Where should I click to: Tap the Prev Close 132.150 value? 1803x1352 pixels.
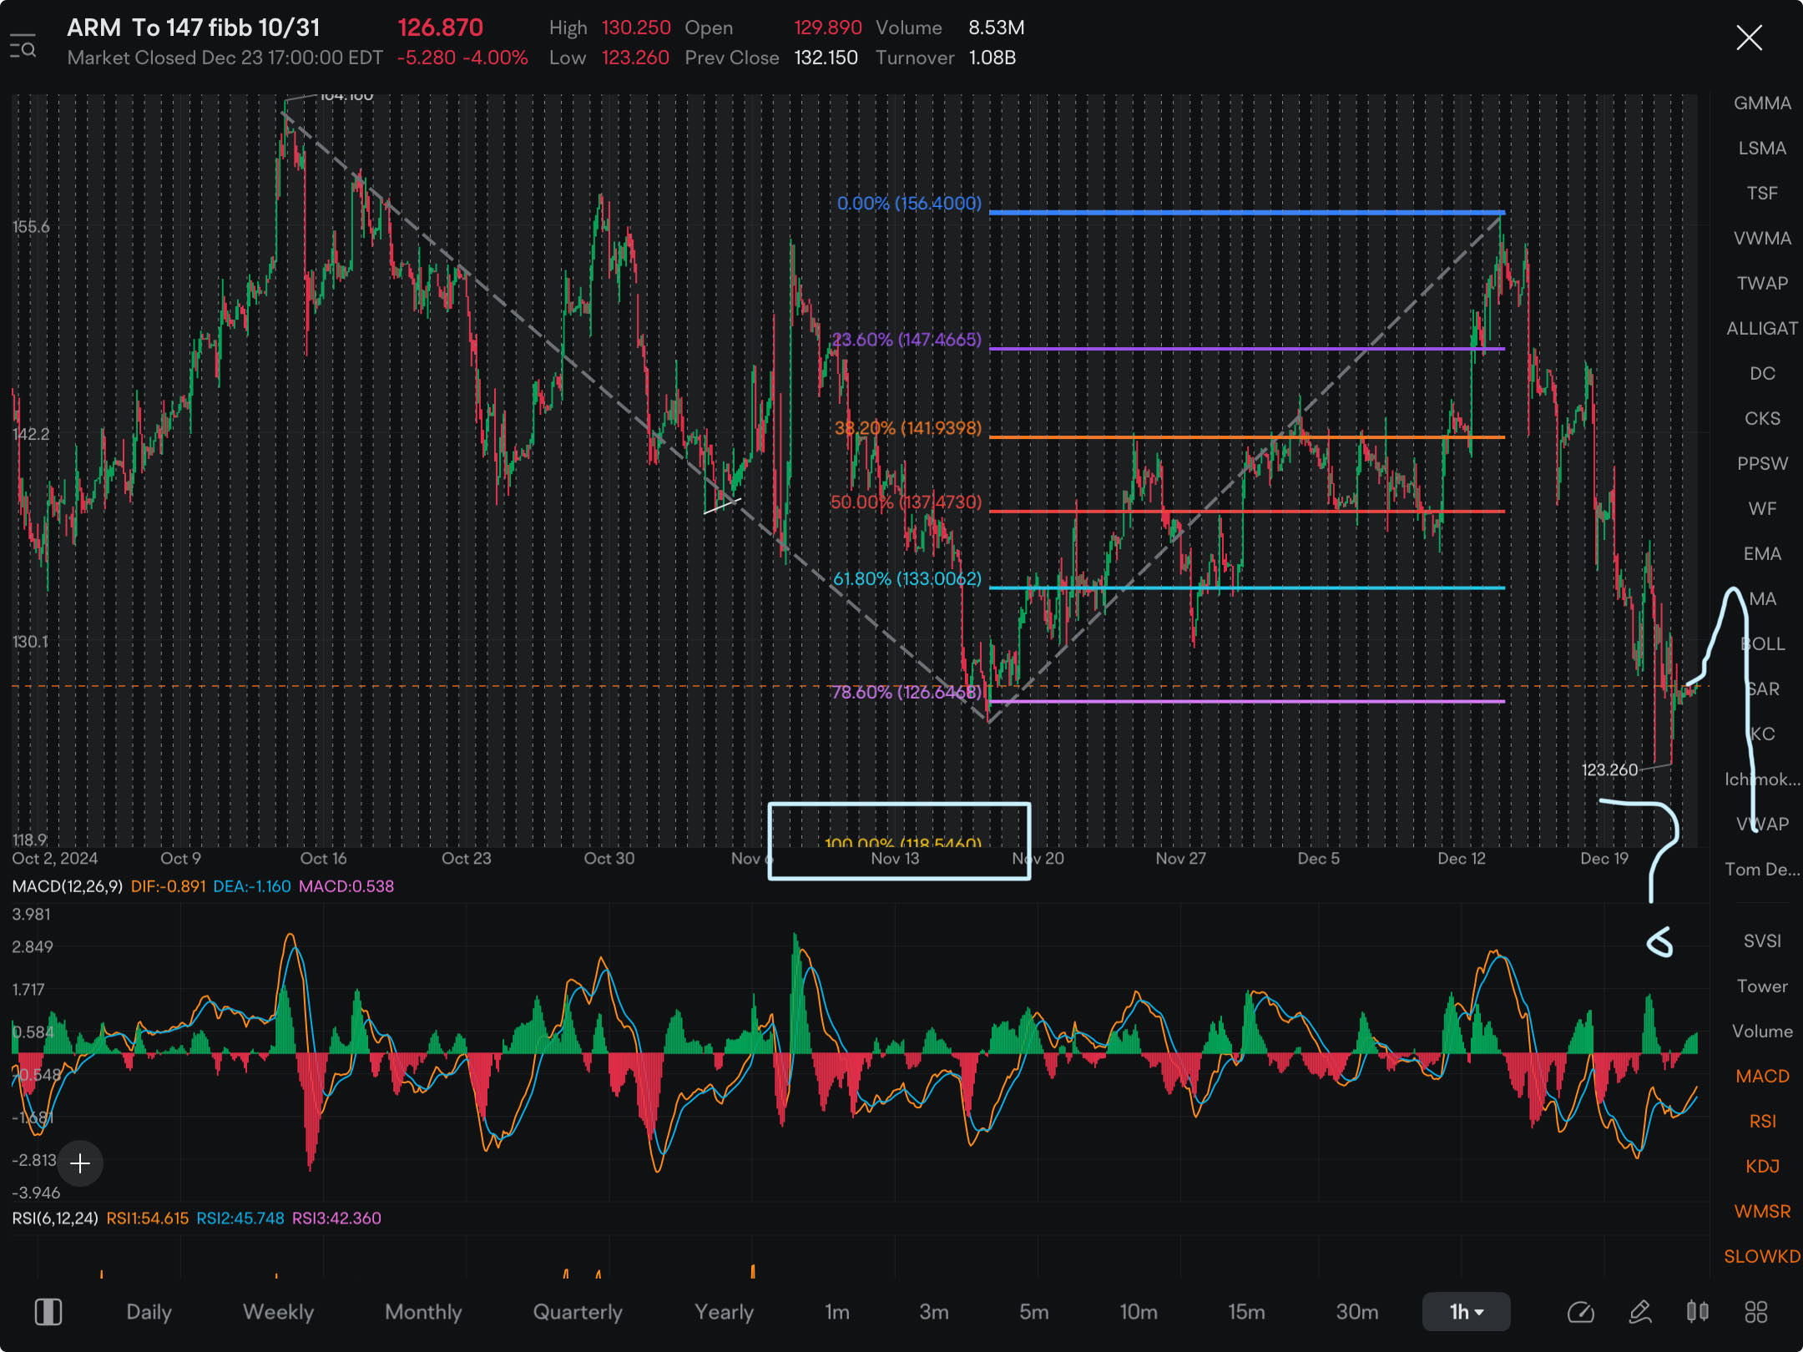(x=826, y=58)
